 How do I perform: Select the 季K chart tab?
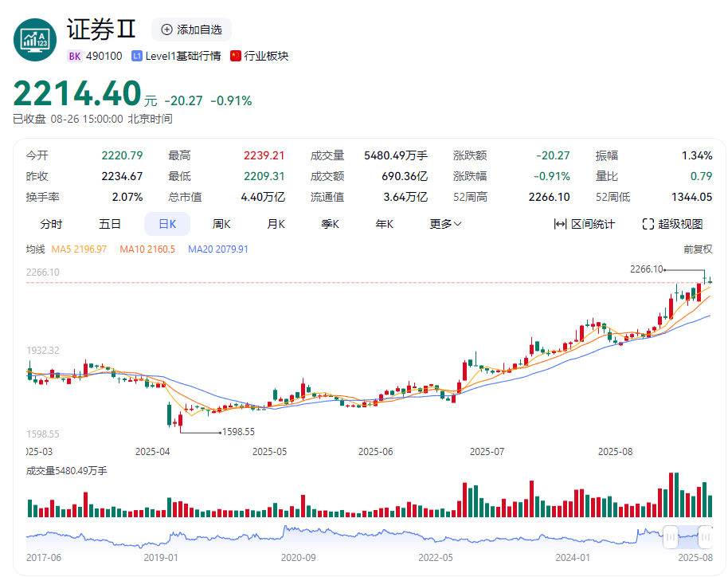tap(330, 225)
